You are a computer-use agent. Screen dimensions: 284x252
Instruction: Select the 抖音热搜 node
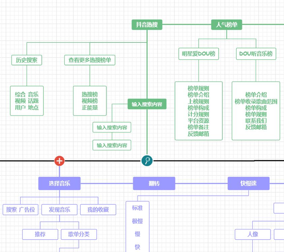(147, 25)
